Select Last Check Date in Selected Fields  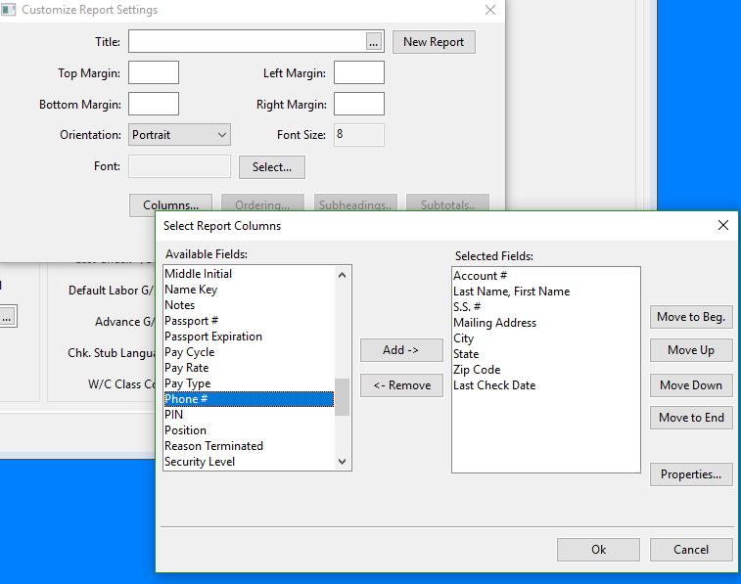(493, 385)
